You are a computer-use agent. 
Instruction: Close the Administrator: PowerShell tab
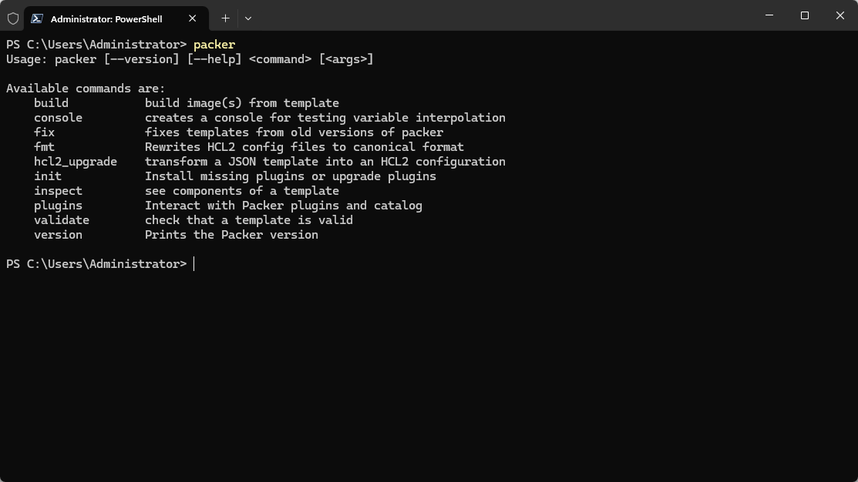(193, 18)
